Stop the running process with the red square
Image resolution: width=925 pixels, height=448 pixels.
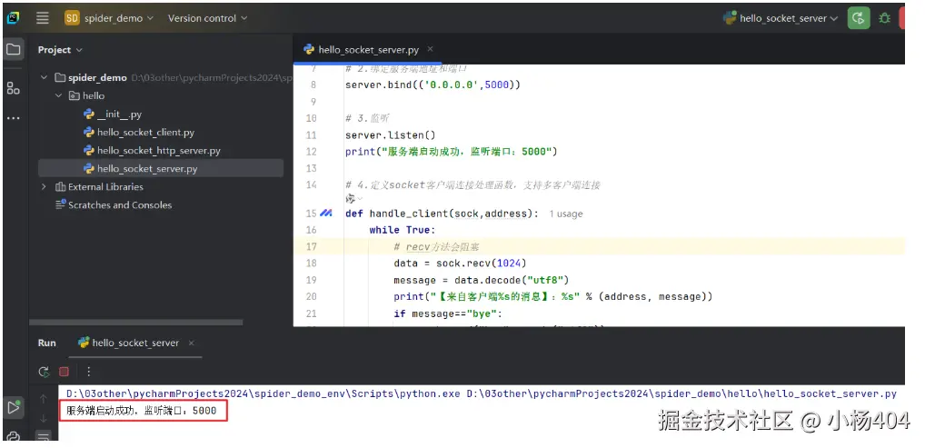(65, 372)
